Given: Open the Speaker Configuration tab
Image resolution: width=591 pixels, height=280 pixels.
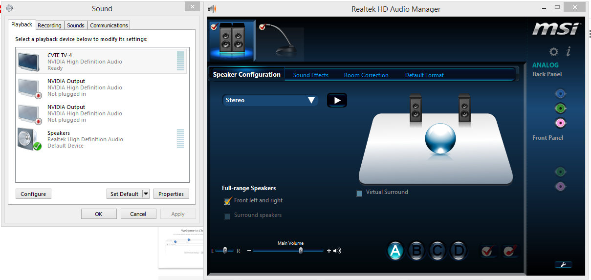Looking at the screenshot, I should (x=247, y=74).
